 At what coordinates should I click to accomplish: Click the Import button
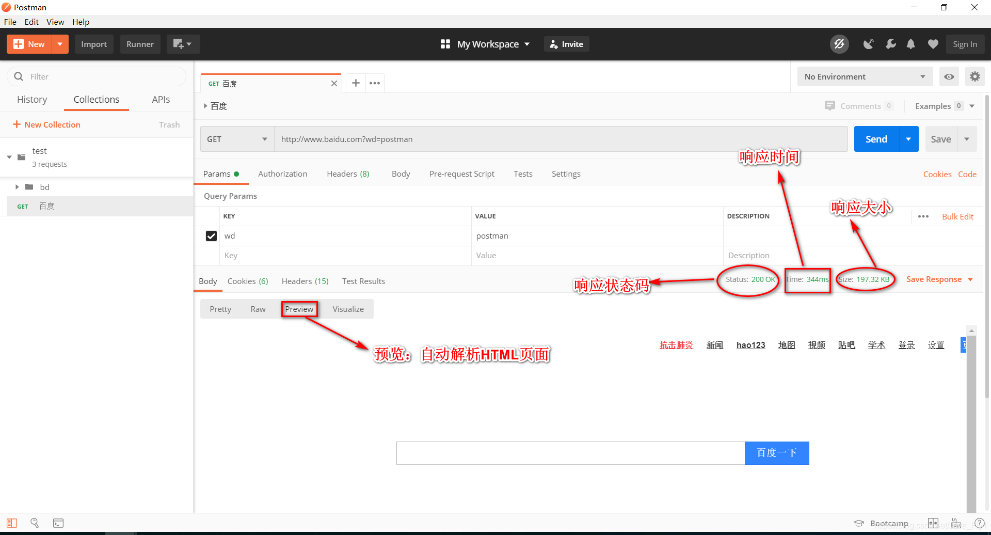pyautogui.click(x=94, y=44)
